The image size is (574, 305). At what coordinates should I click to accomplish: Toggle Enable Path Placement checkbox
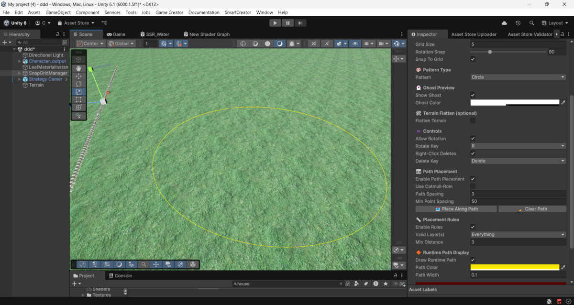point(473,179)
